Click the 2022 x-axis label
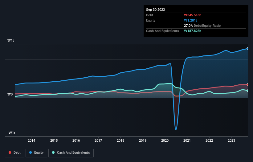Screen dimensions: 253x162 (209, 140)
